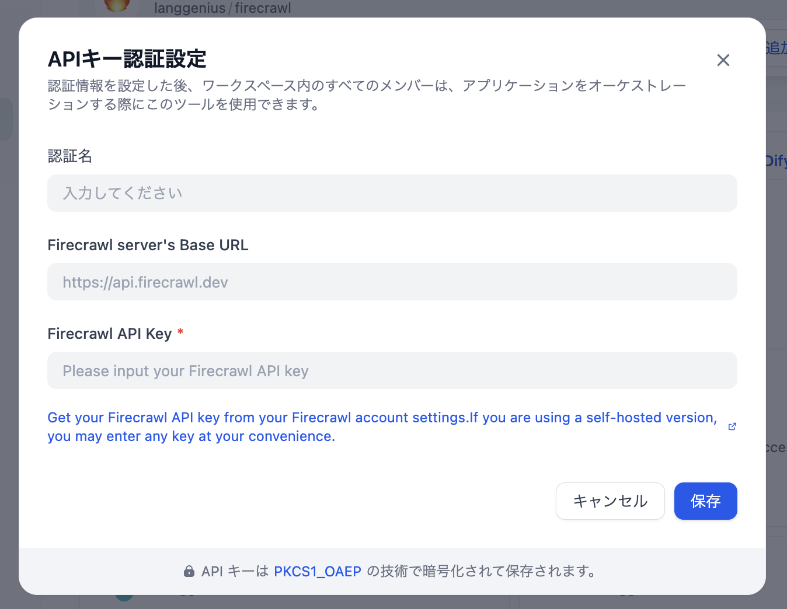Click the 'Firecrawl API Key' label
The width and height of the screenshot is (787, 609).
[x=109, y=334]
